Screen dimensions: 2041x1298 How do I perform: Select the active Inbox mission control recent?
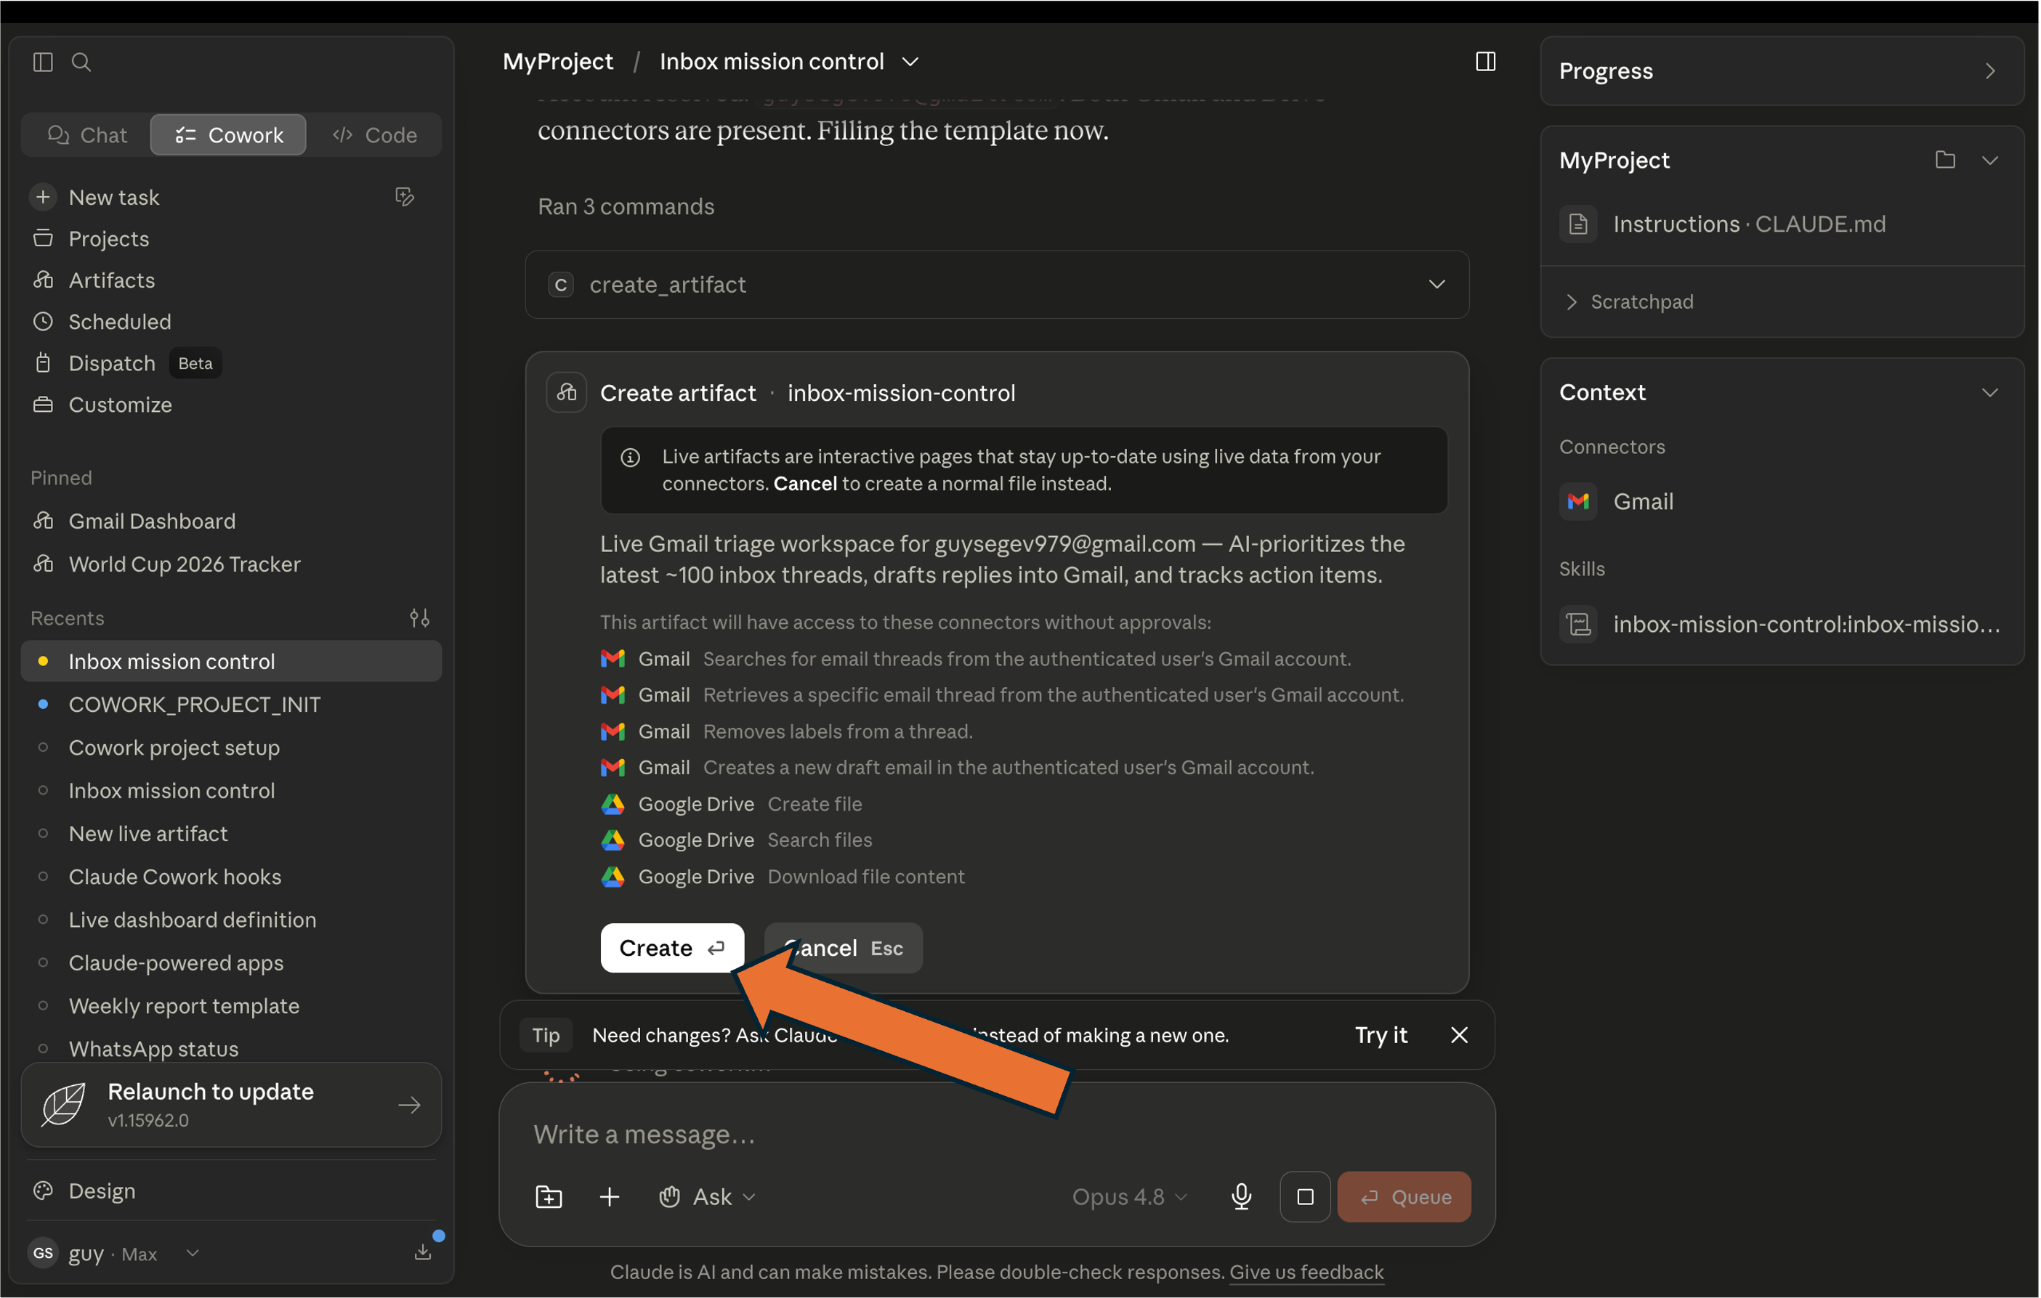tap(230, 661)
